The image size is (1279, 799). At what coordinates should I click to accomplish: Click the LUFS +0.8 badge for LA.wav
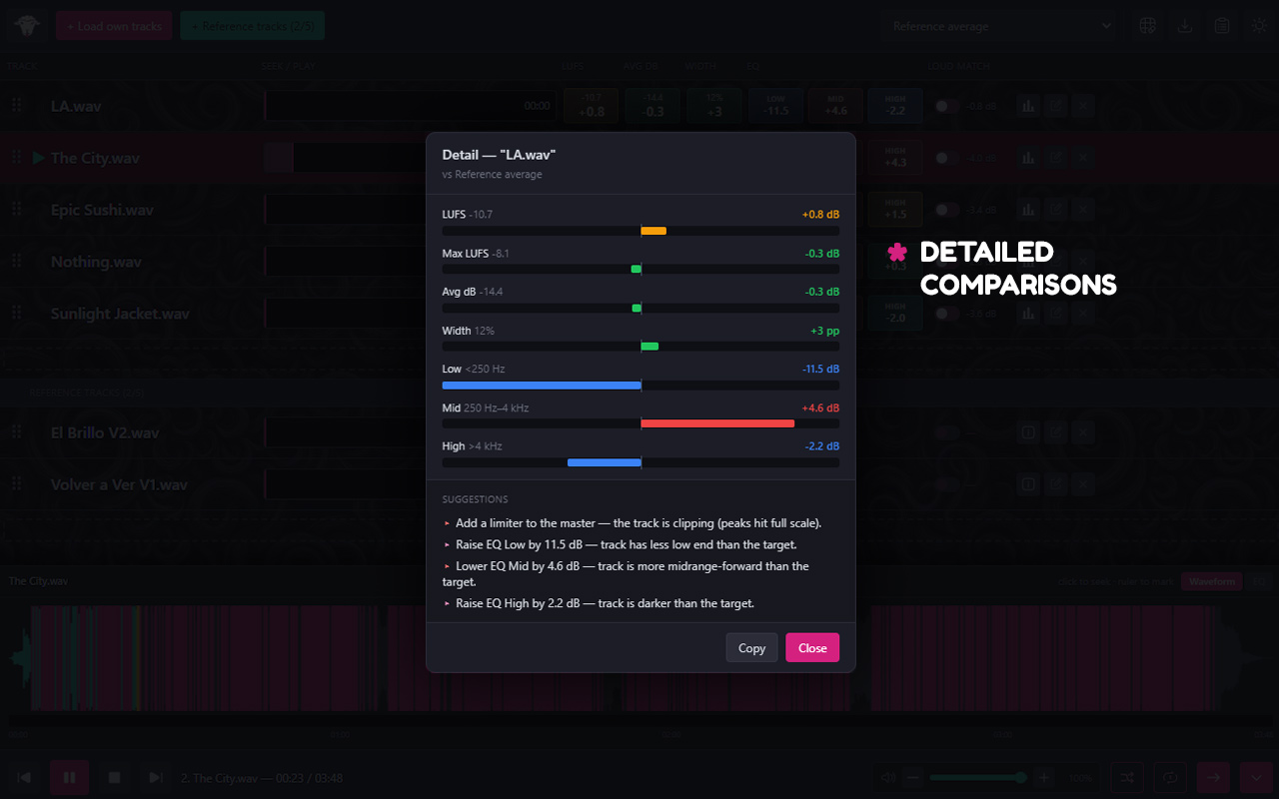591,105
